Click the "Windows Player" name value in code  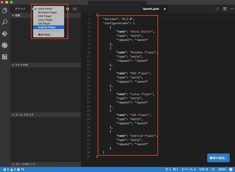click(x=143, y=52)
